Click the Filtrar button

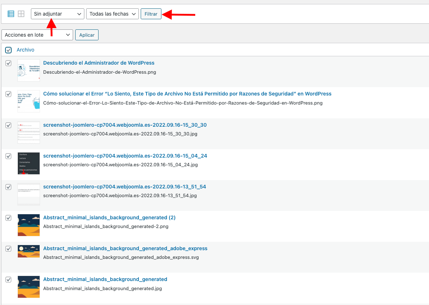151,14
